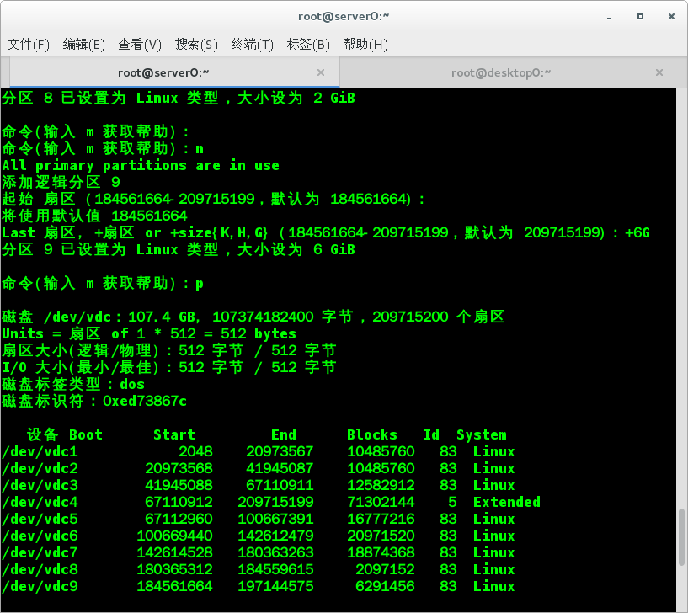This screenshot has height=613, width=688.
Task: Switch to the root@server0 tab
Action: (x=174, y=72)
